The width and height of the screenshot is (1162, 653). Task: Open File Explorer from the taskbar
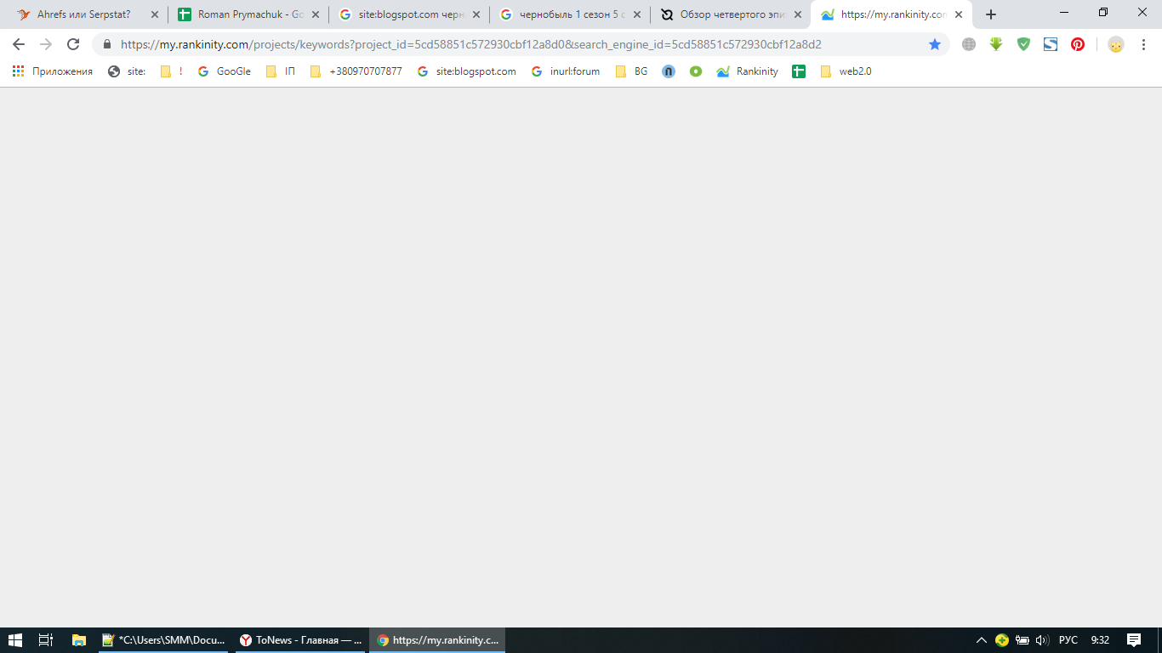click(79, 640)
